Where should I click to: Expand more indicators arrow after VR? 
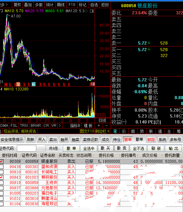[60, 126]
